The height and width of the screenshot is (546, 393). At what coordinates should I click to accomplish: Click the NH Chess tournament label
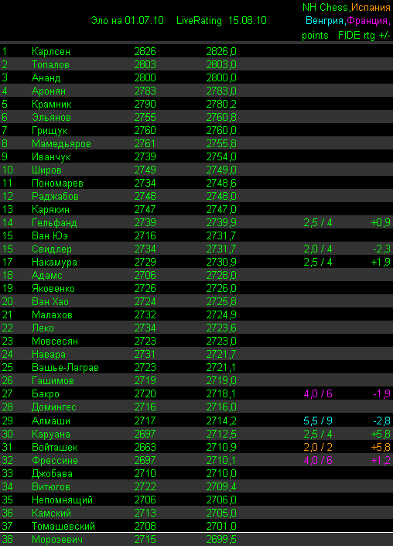point(325,7)
